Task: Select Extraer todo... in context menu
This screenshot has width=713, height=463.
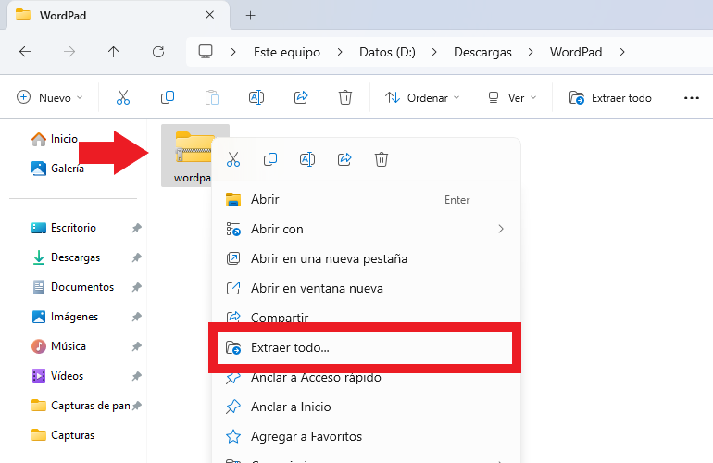Action: click(x=365, y=347)
